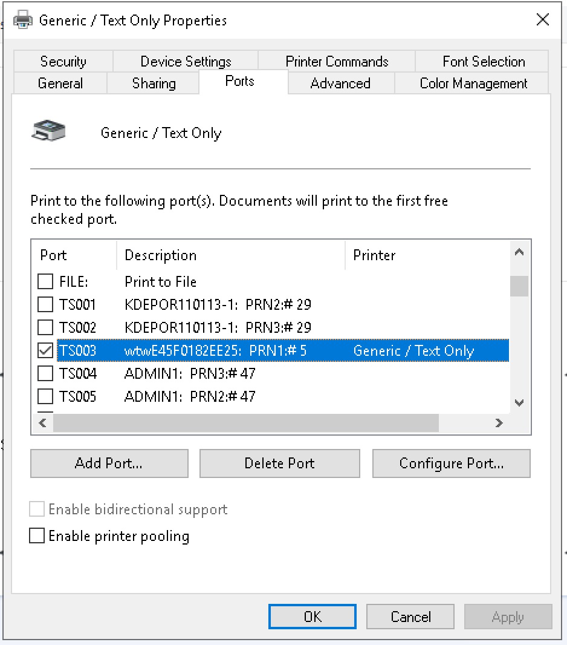Close the Properties dialog window
This screenshot has width=567, height=645.
click(542, 20)
